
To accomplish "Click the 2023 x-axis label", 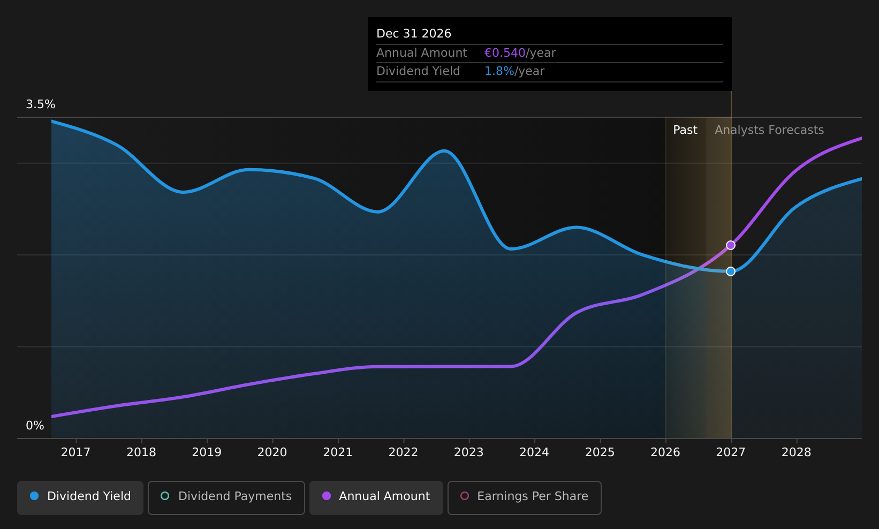I will (469, 452).
